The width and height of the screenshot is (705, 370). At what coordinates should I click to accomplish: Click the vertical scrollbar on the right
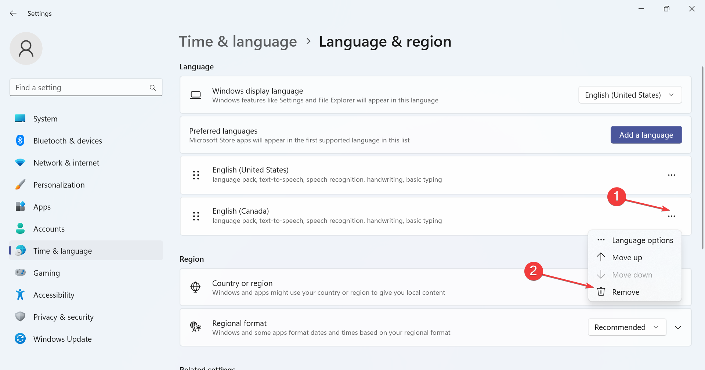pos(702,158)
